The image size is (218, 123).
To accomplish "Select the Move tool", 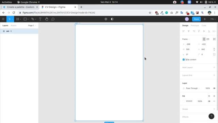I will click(10, 19).
